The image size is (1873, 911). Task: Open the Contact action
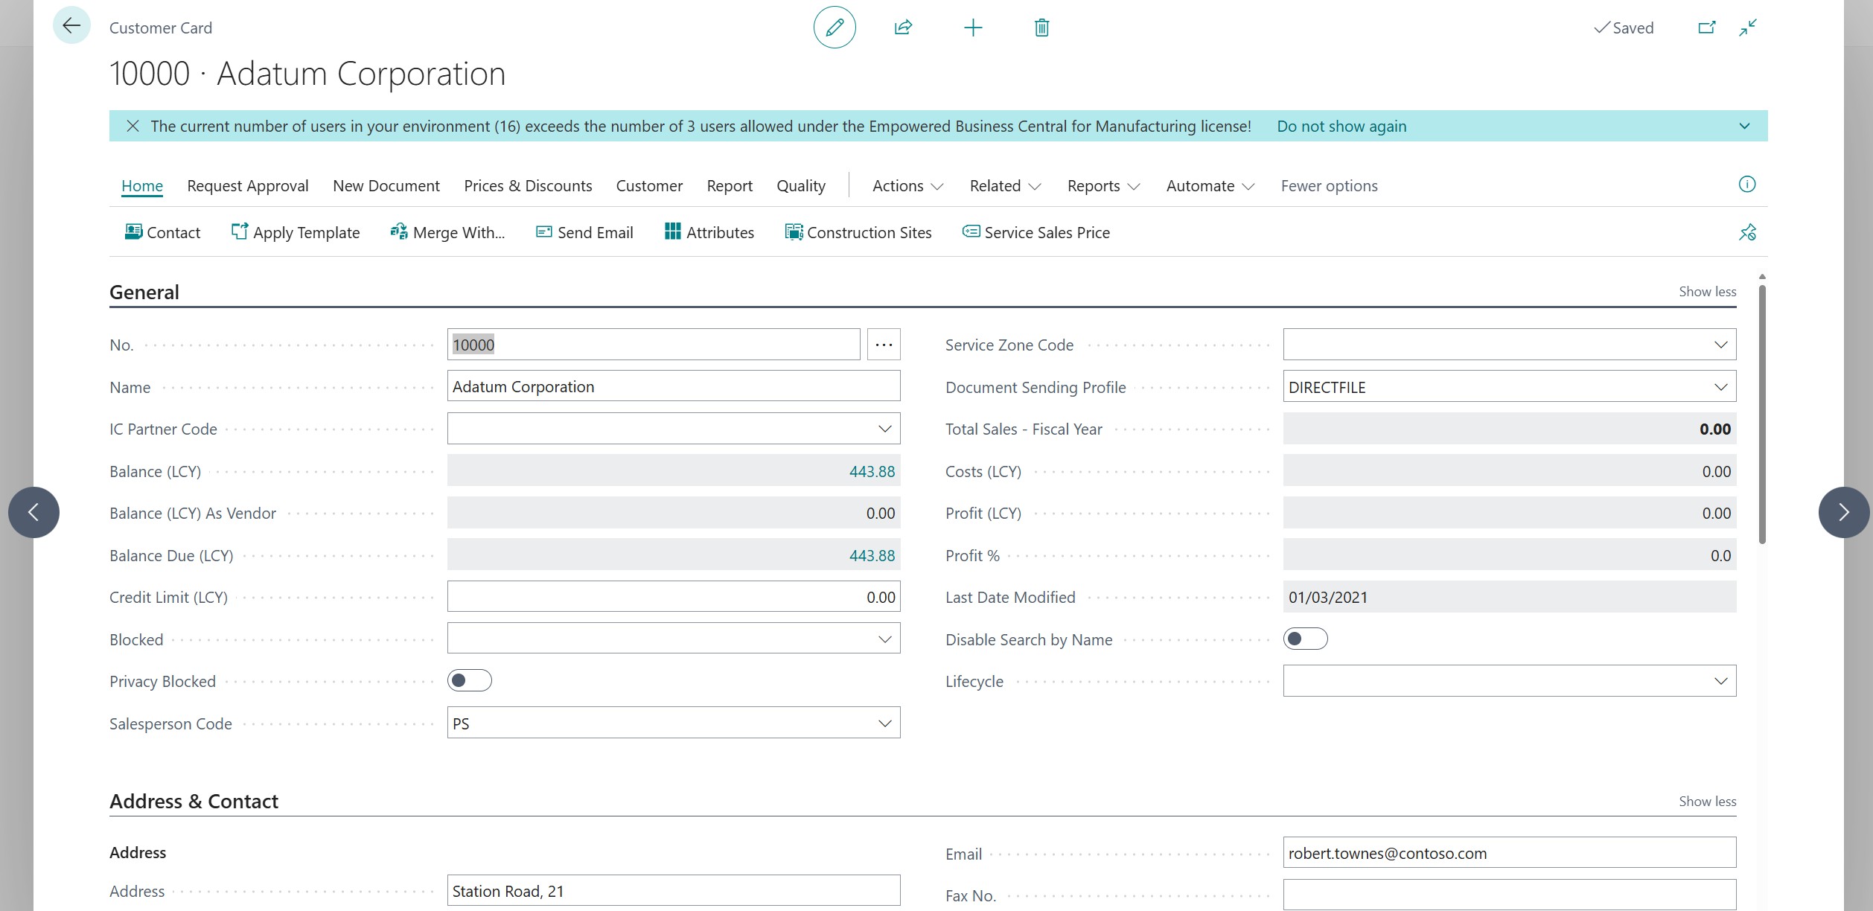tap(162, 232)
